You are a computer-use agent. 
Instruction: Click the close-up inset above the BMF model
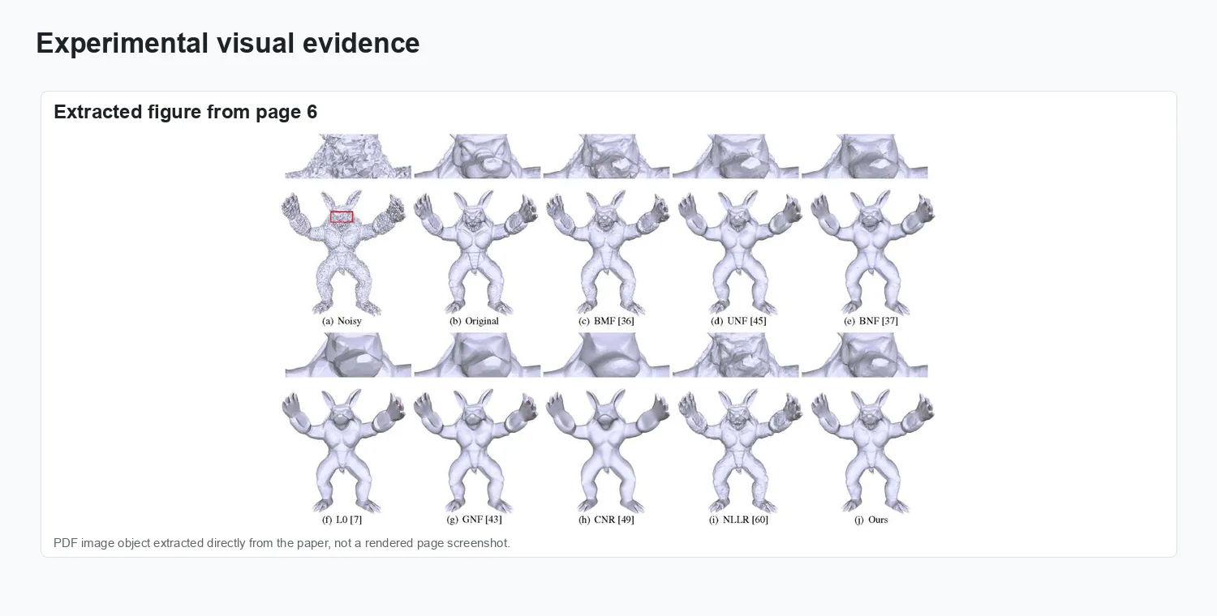coord(606,156)
